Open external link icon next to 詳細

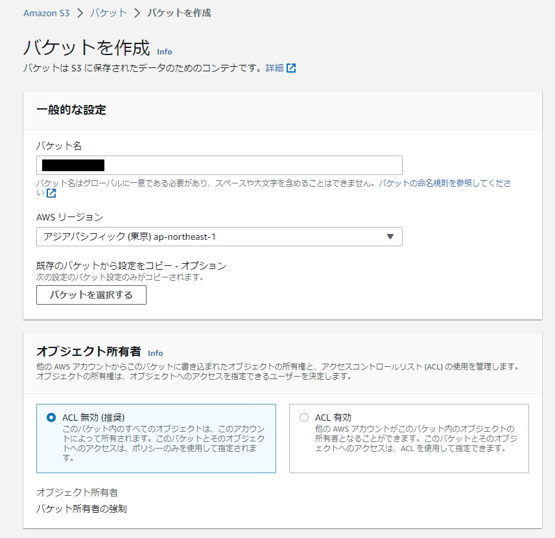tap(292, 68)
